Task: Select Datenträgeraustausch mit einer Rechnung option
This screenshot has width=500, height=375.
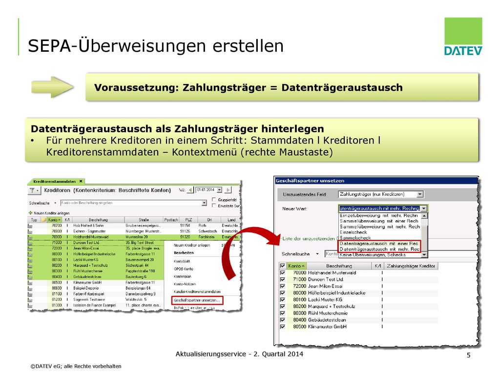Action: [379, 243]
